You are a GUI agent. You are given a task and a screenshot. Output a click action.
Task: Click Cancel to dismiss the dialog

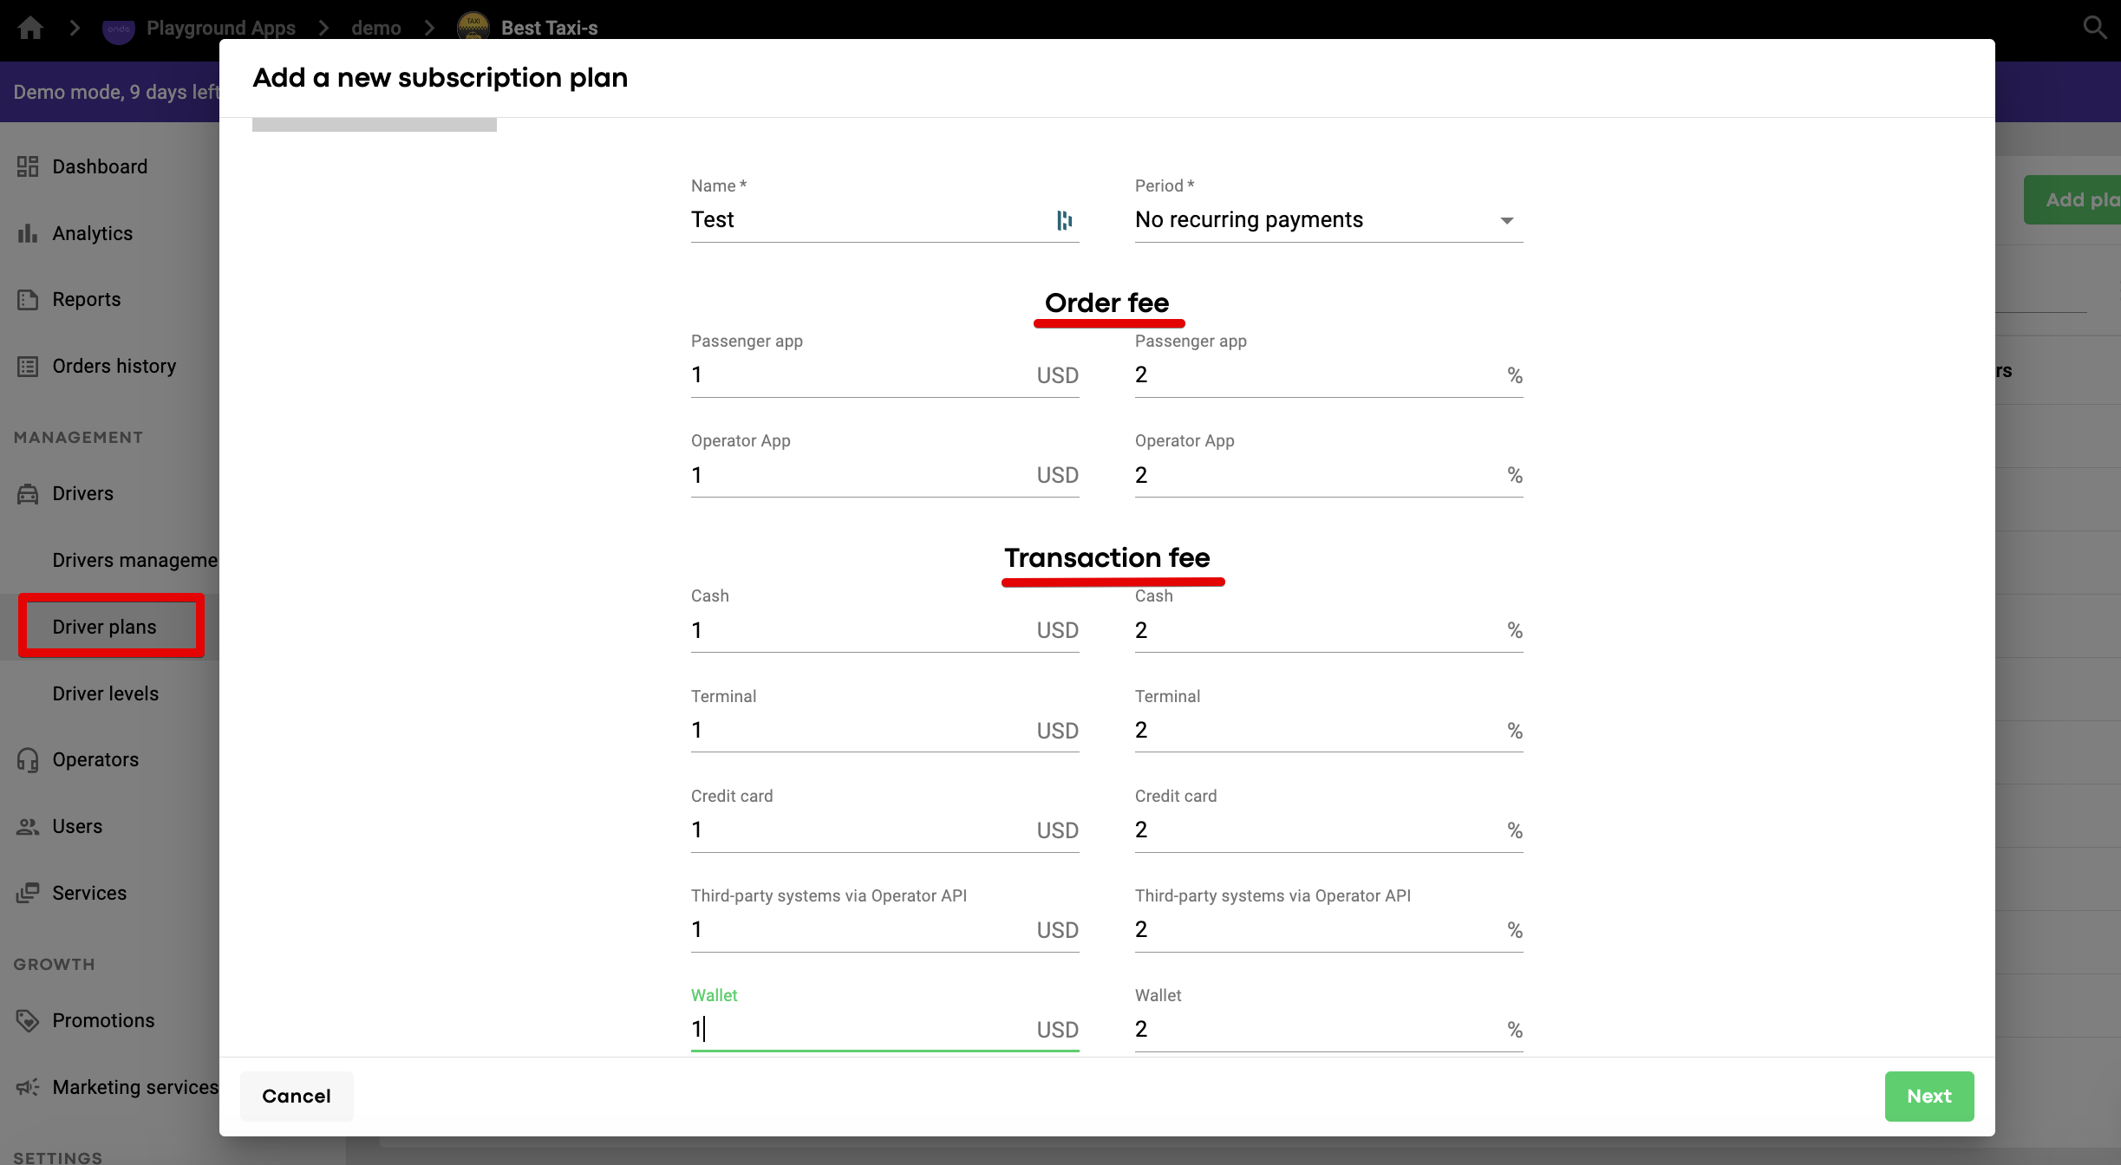[297, 1096]
